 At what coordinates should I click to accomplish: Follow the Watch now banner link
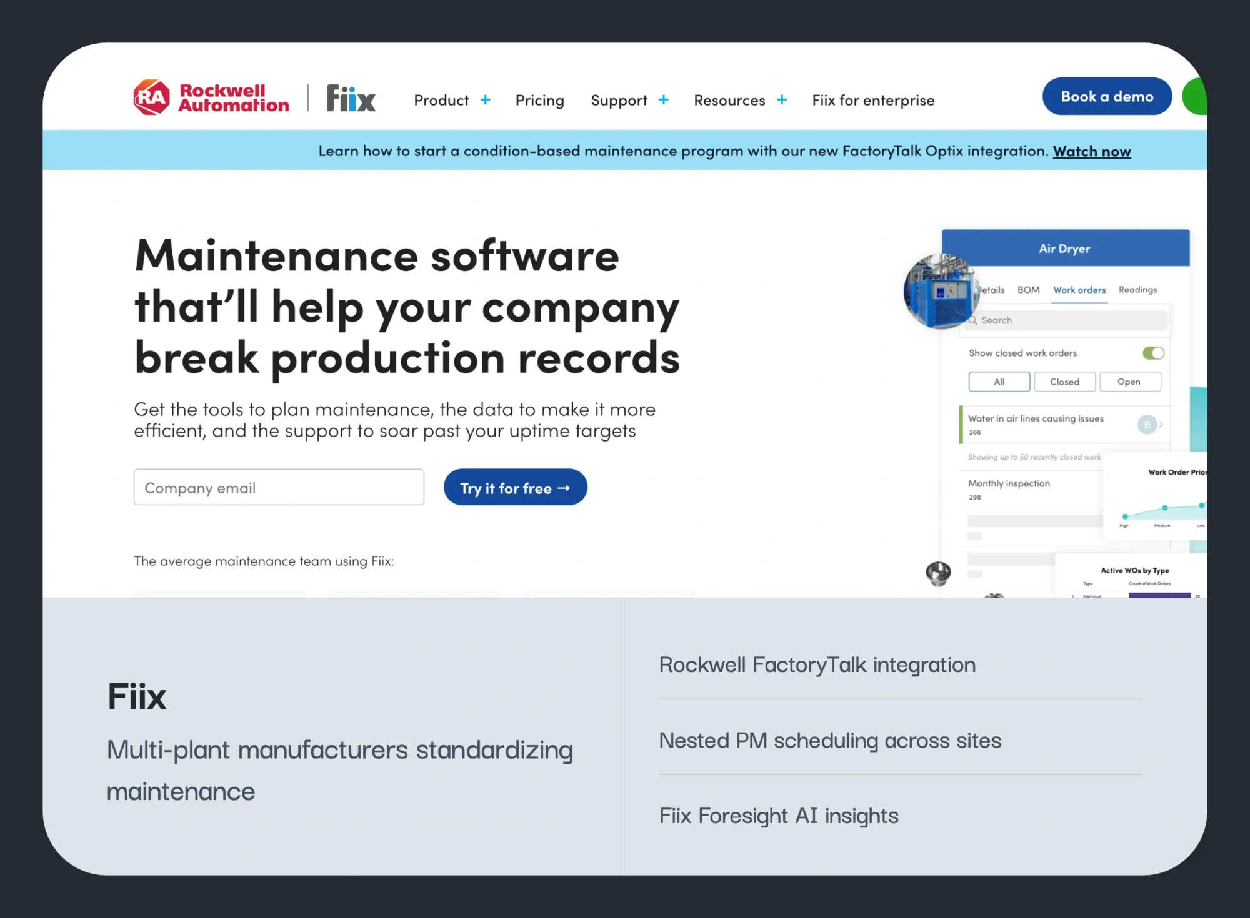(x=1092, y=151)
